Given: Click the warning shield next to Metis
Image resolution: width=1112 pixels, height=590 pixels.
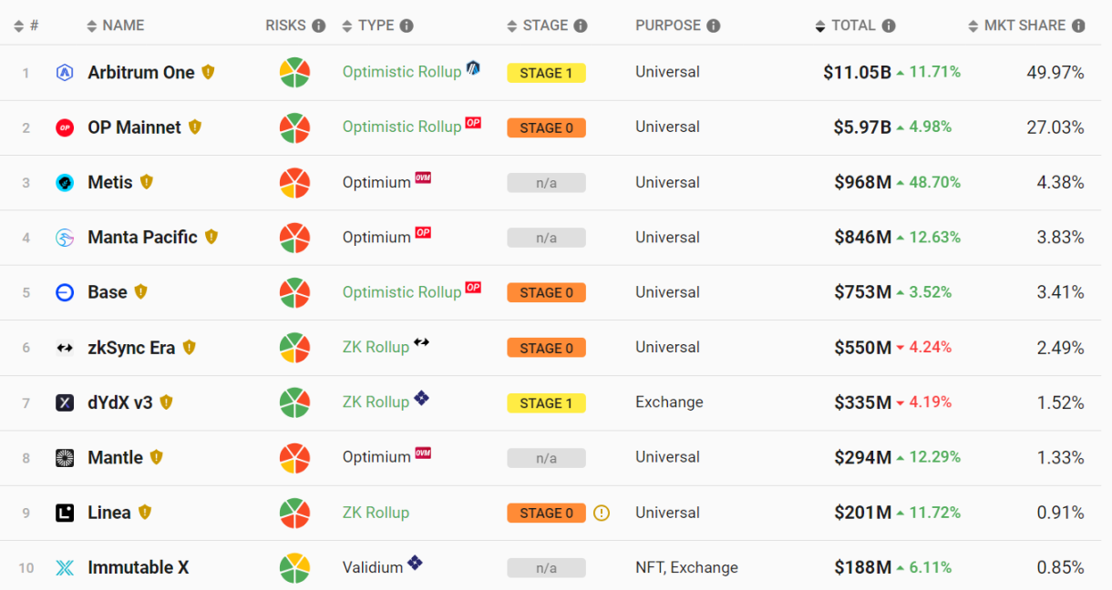Looking at the screenshot, I should [x=147, y=182].
